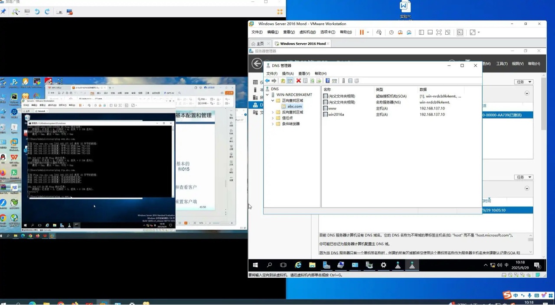Click the new server icon in DNS toolbar
Screen dimensions: 555x305
point(343,81)
